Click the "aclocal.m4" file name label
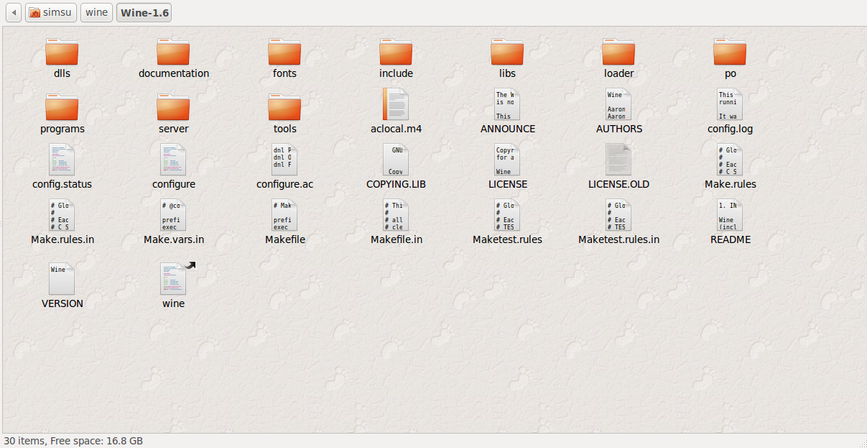867x448 pixels. click(x=396, y=129)
